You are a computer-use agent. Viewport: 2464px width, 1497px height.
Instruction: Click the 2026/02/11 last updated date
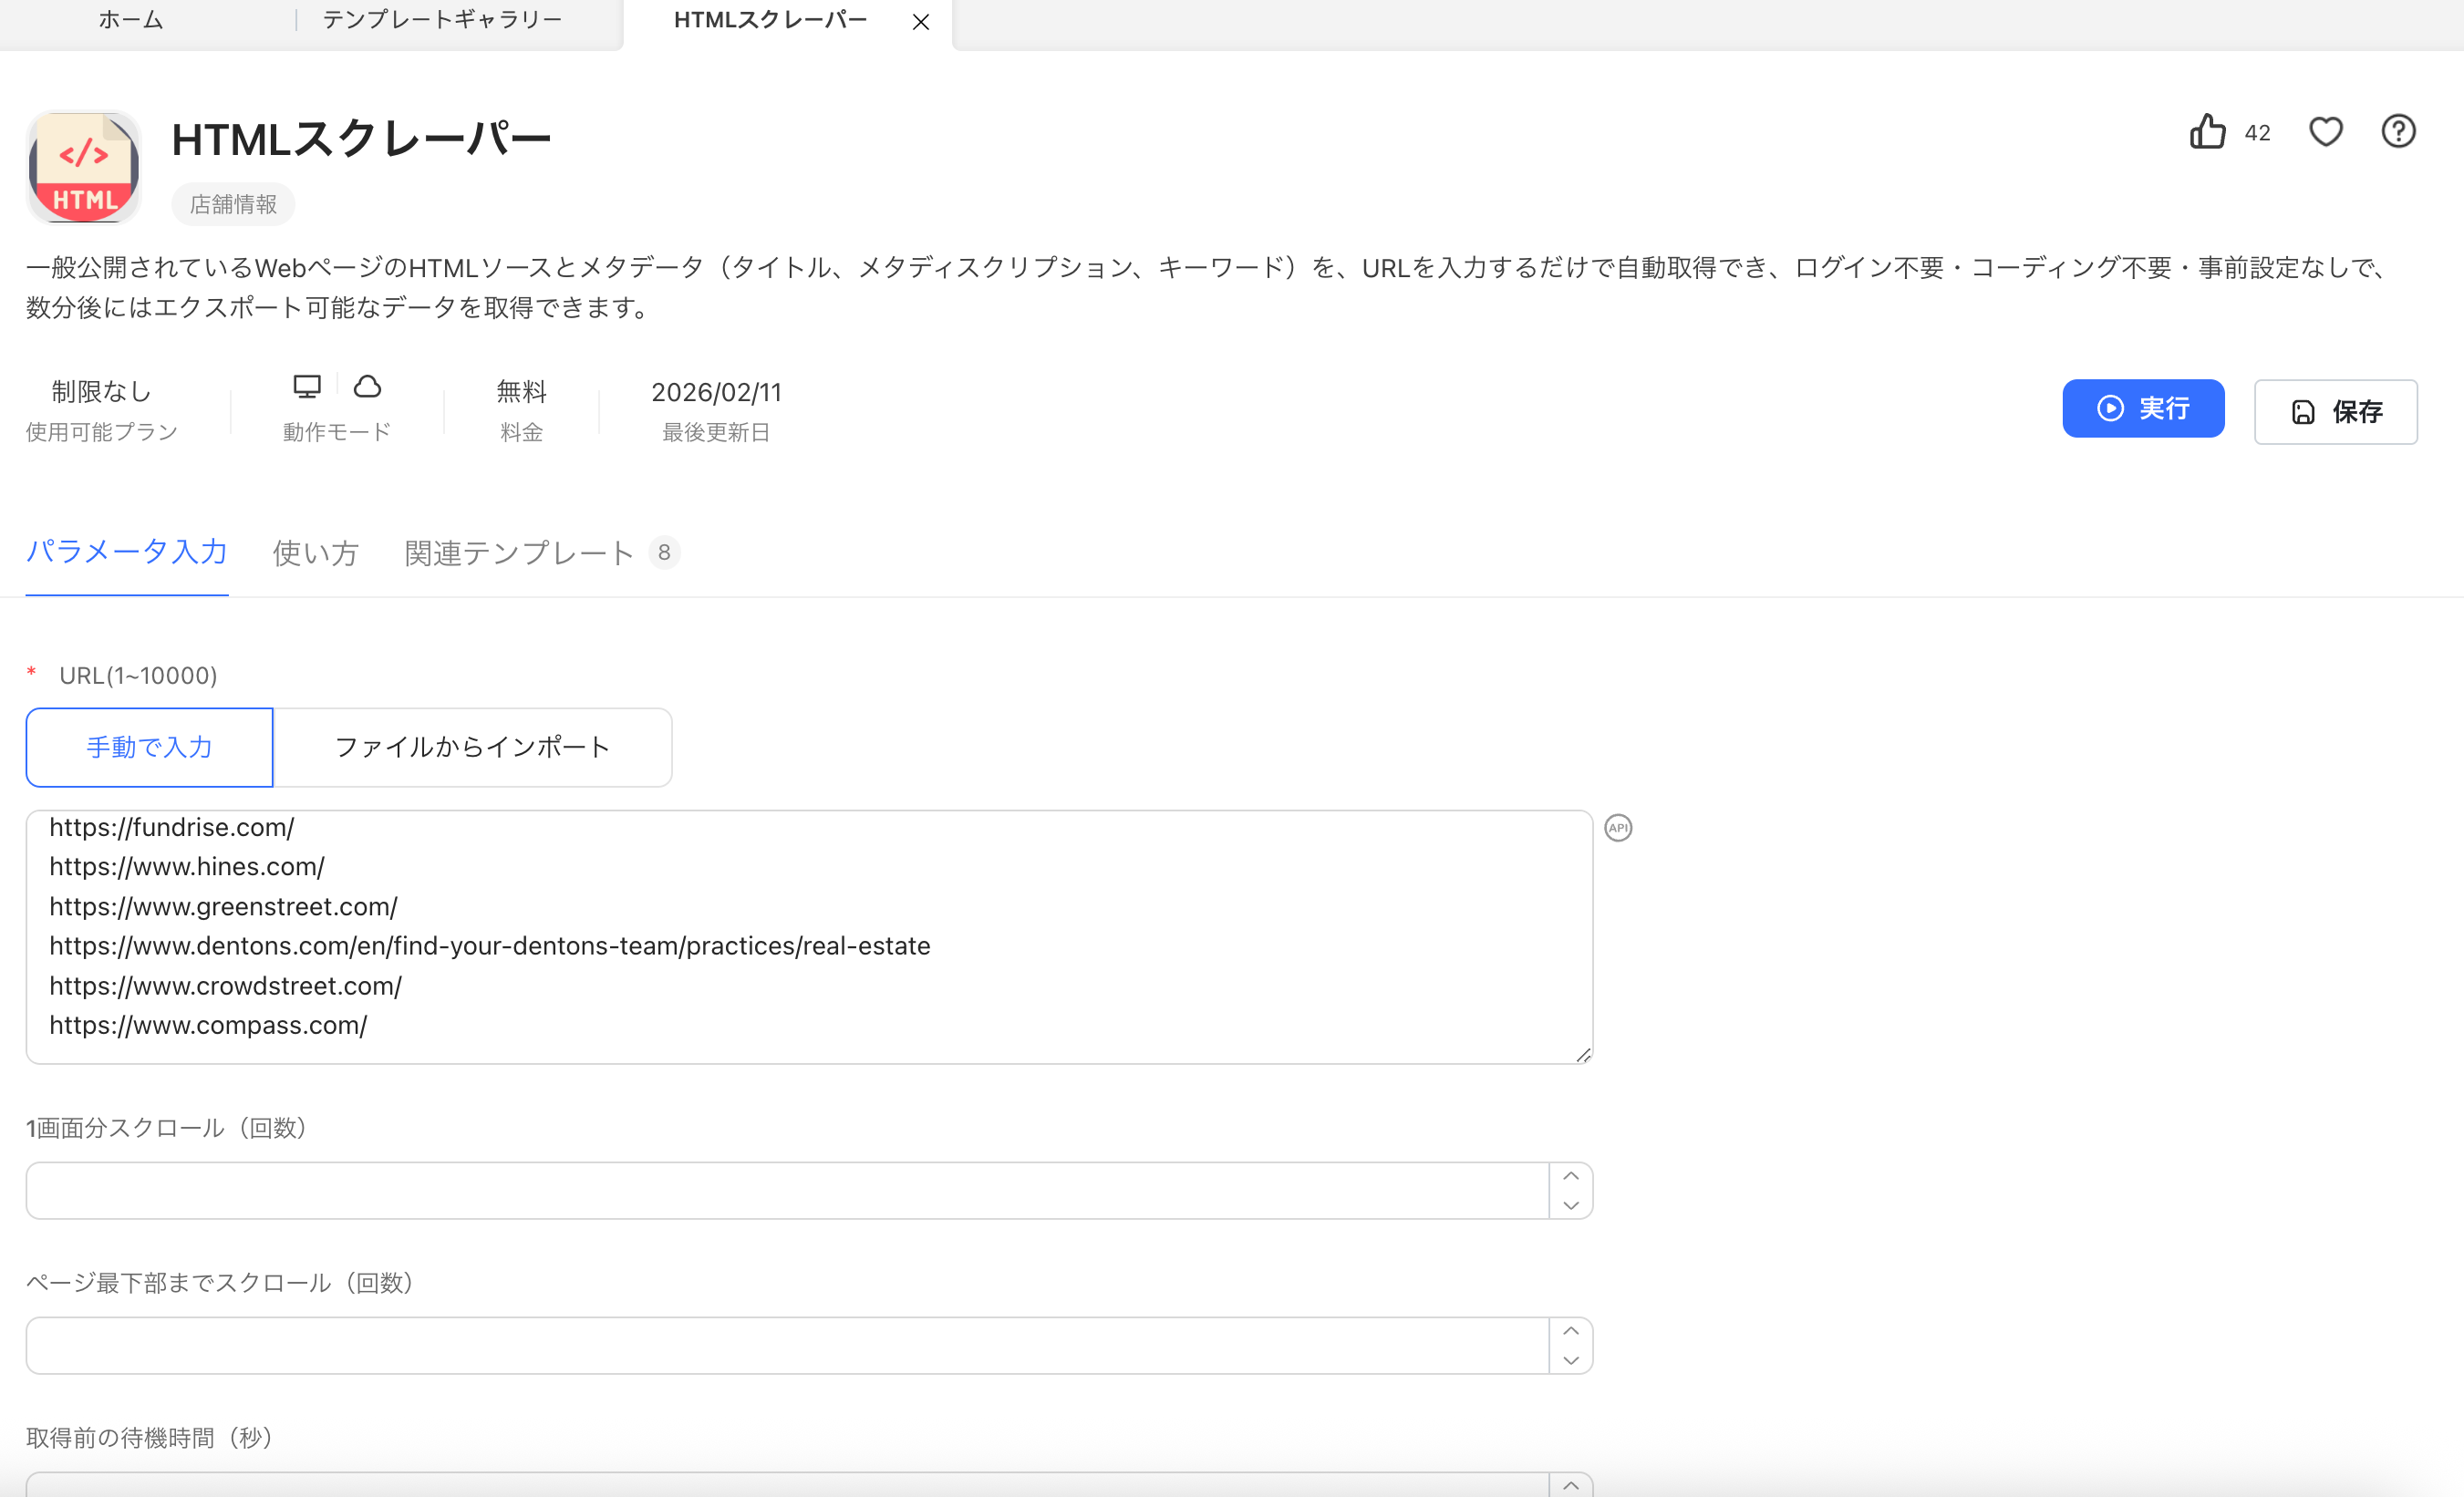[x=716, y=392]
